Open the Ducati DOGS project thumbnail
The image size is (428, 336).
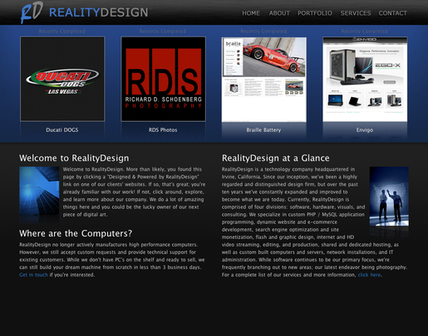(62, 79)
